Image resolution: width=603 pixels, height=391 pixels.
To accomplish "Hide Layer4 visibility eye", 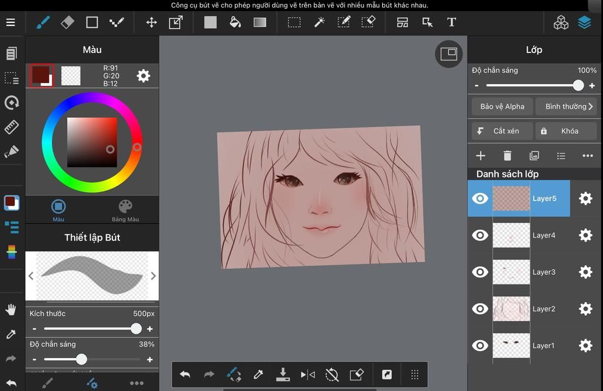I will tap(480, 235).
